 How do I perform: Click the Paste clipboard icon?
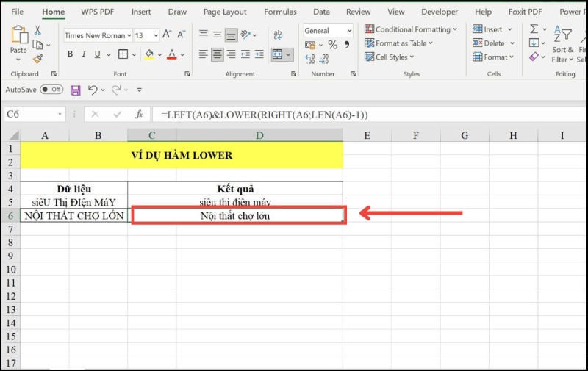(x=19, y=35)
